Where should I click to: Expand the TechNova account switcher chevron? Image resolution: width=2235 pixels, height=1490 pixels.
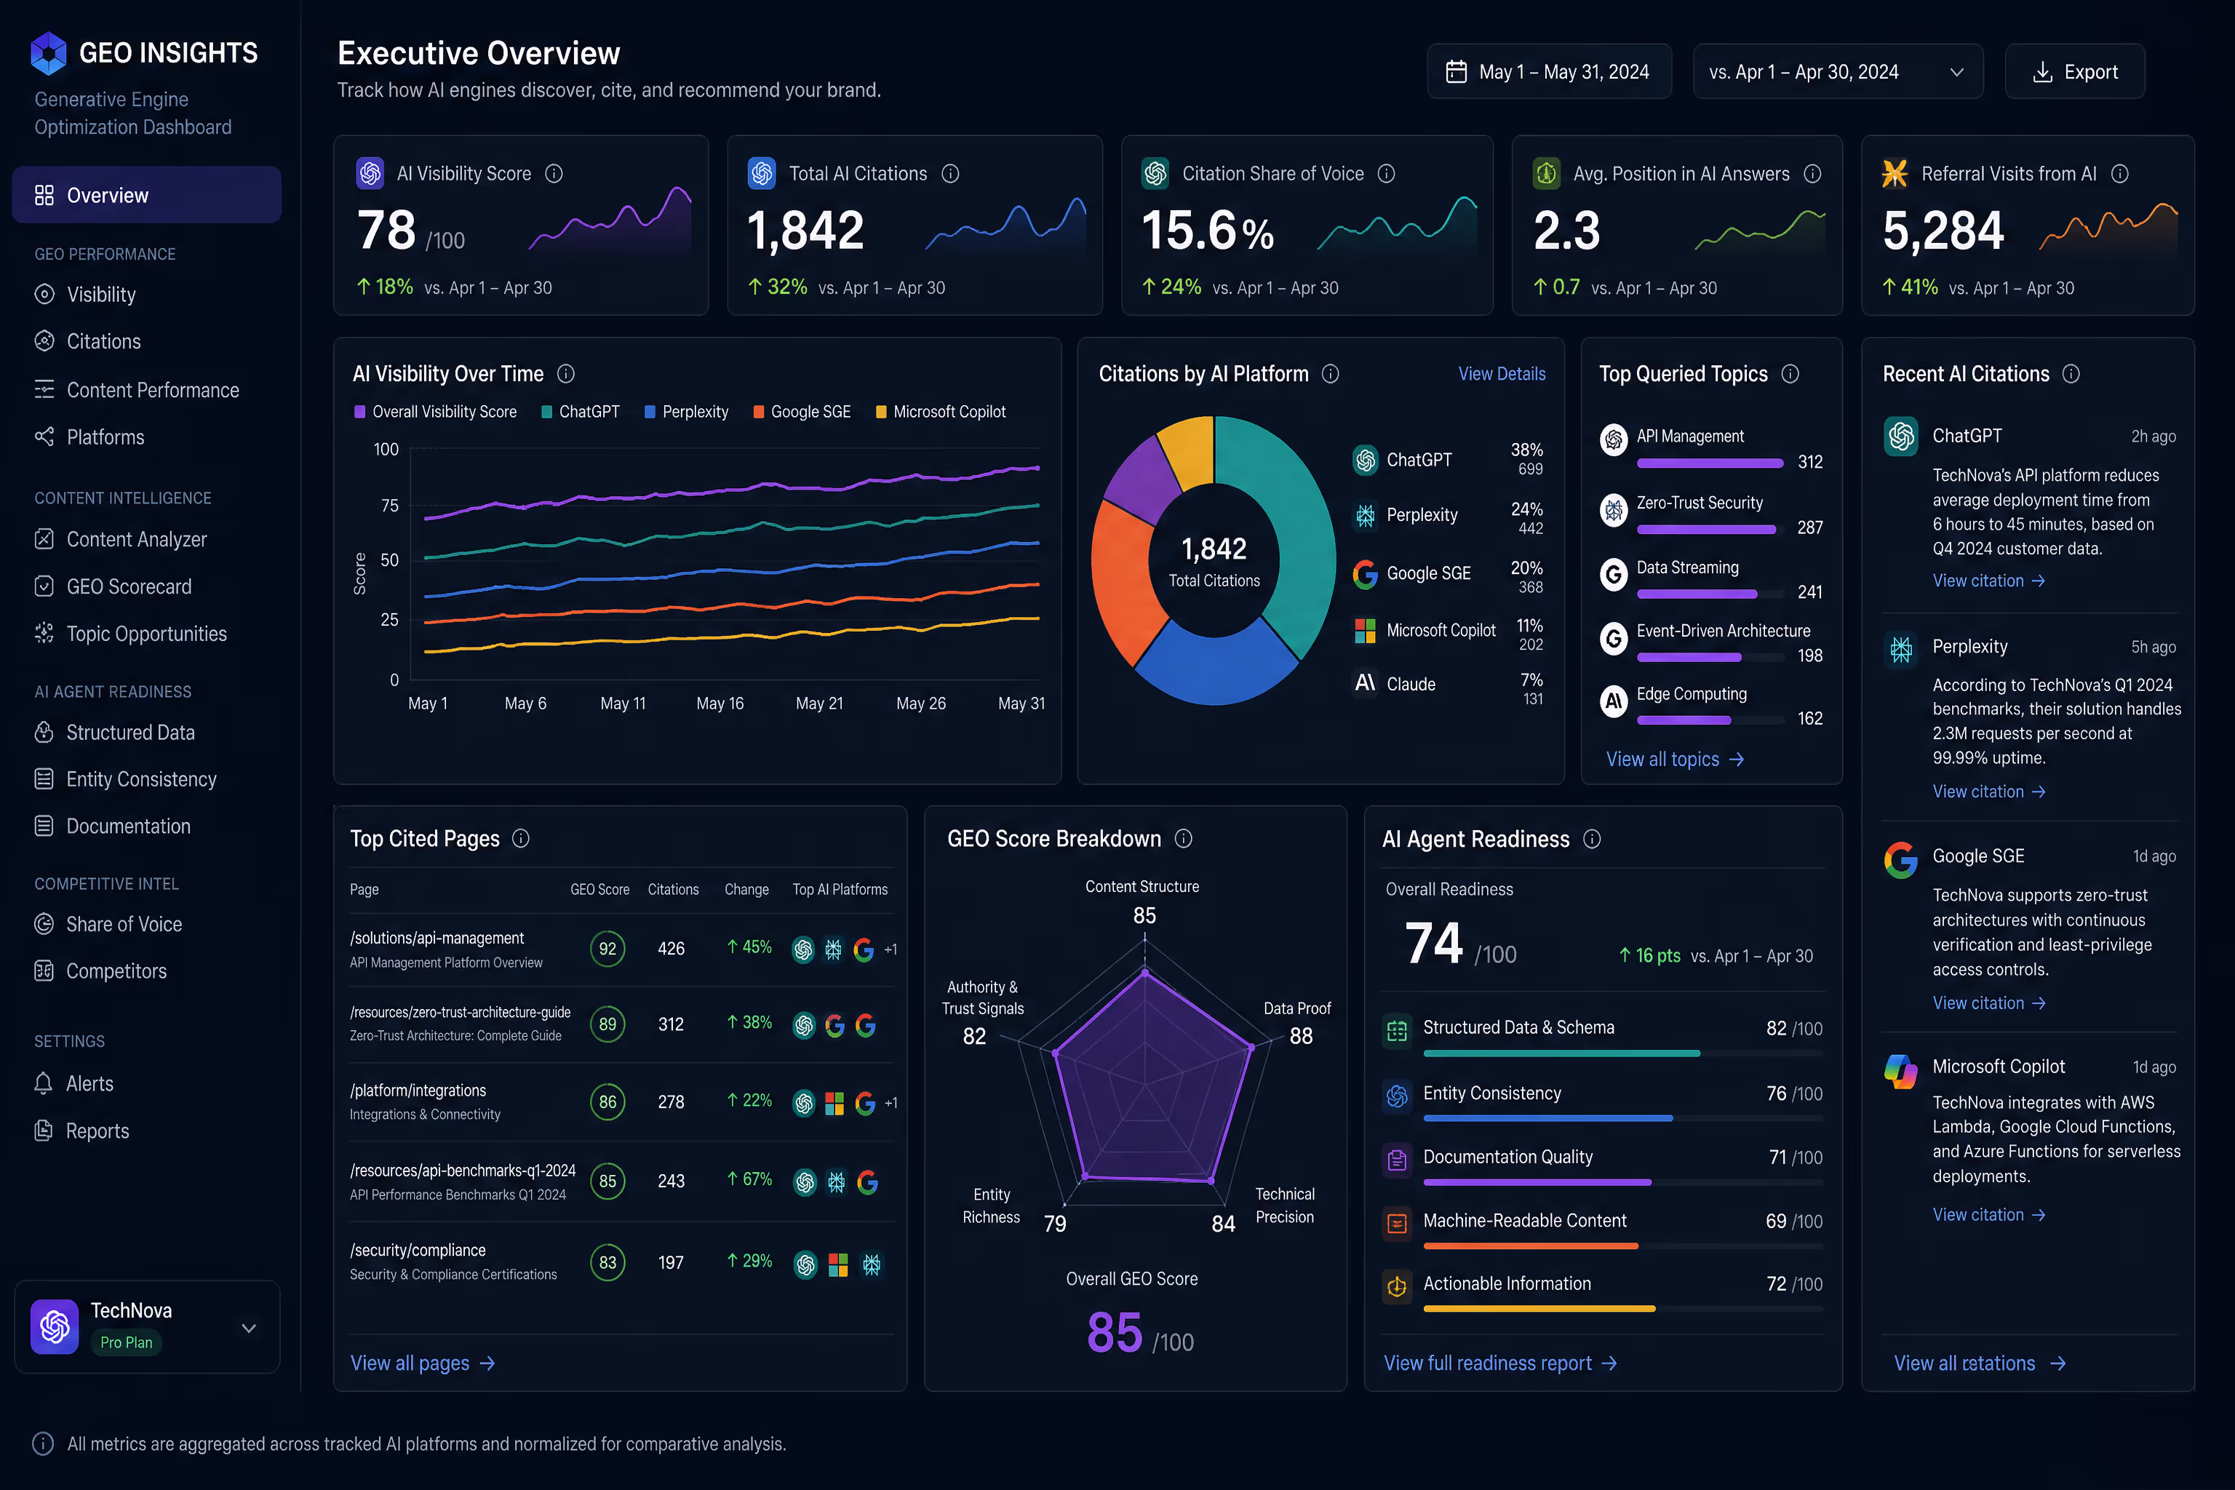pyautogui.click(x=249, y=1328)
